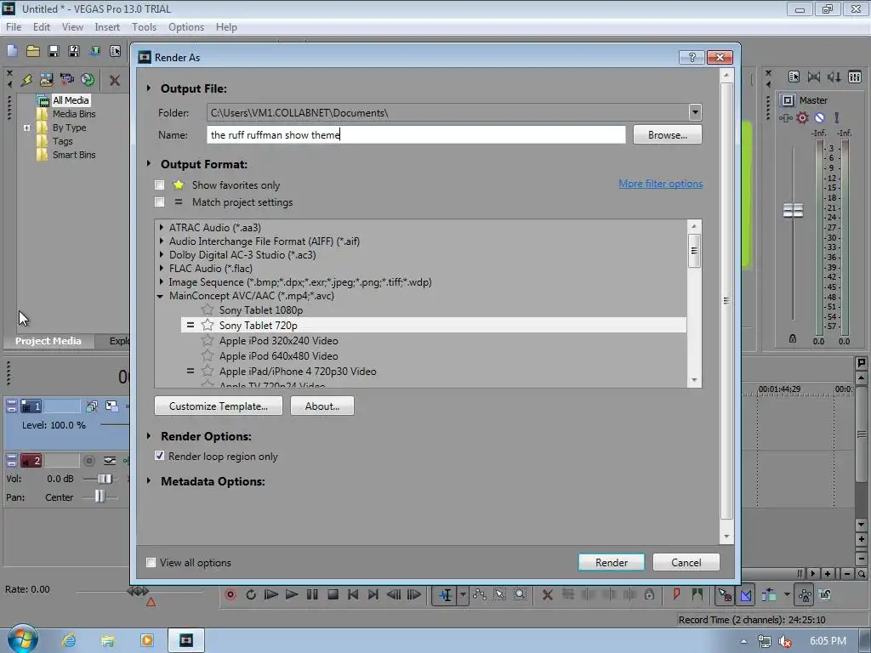Click the red Record button in the transport bar
871x653 pixels.
[x=231, y=594]
